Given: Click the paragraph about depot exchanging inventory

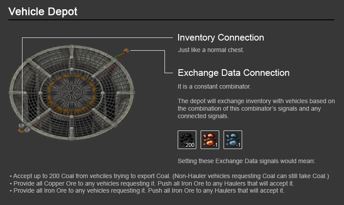Looking at the screenshot, I should (256, 108).
